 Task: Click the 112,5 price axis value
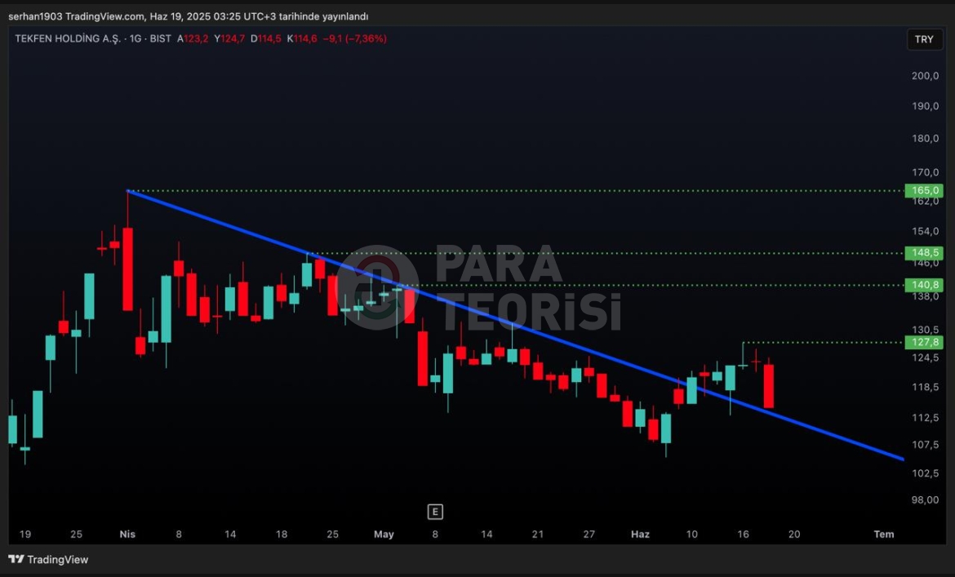pos(925,418)
